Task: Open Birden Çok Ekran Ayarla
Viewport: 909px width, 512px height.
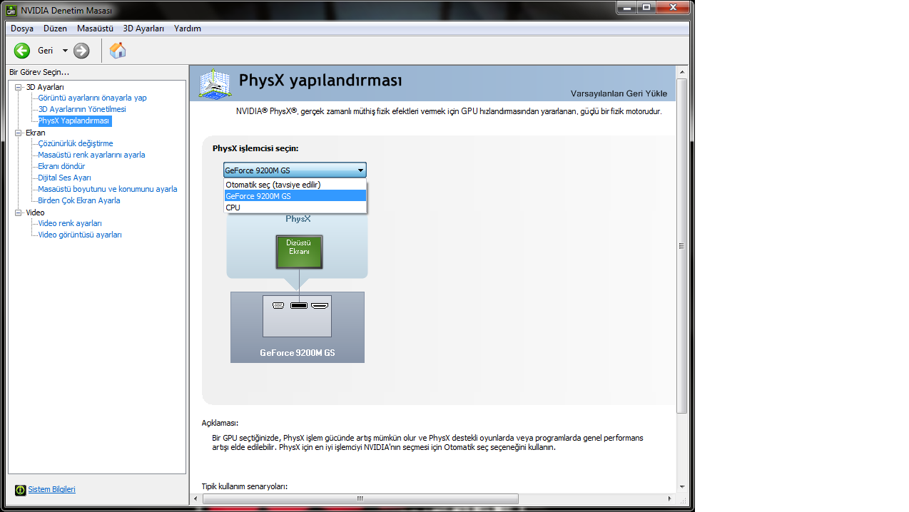Action: click(x=79, y=200)
